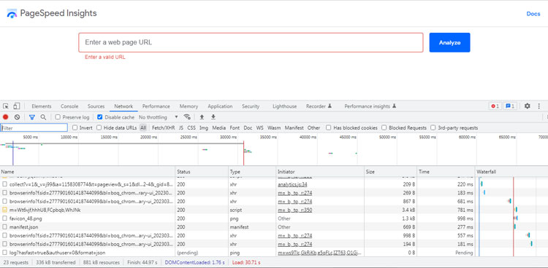Filter requests by Manifest
This screenshot has height=268, width=548.
pos(294,128)
